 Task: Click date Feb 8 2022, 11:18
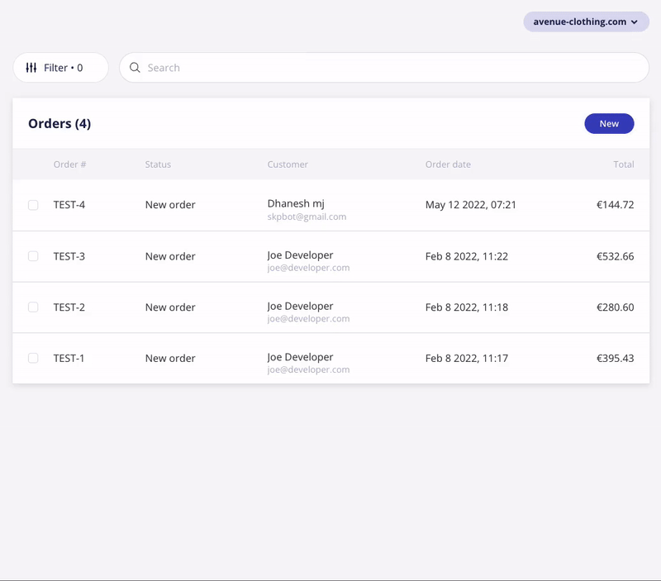pos(467,307)
